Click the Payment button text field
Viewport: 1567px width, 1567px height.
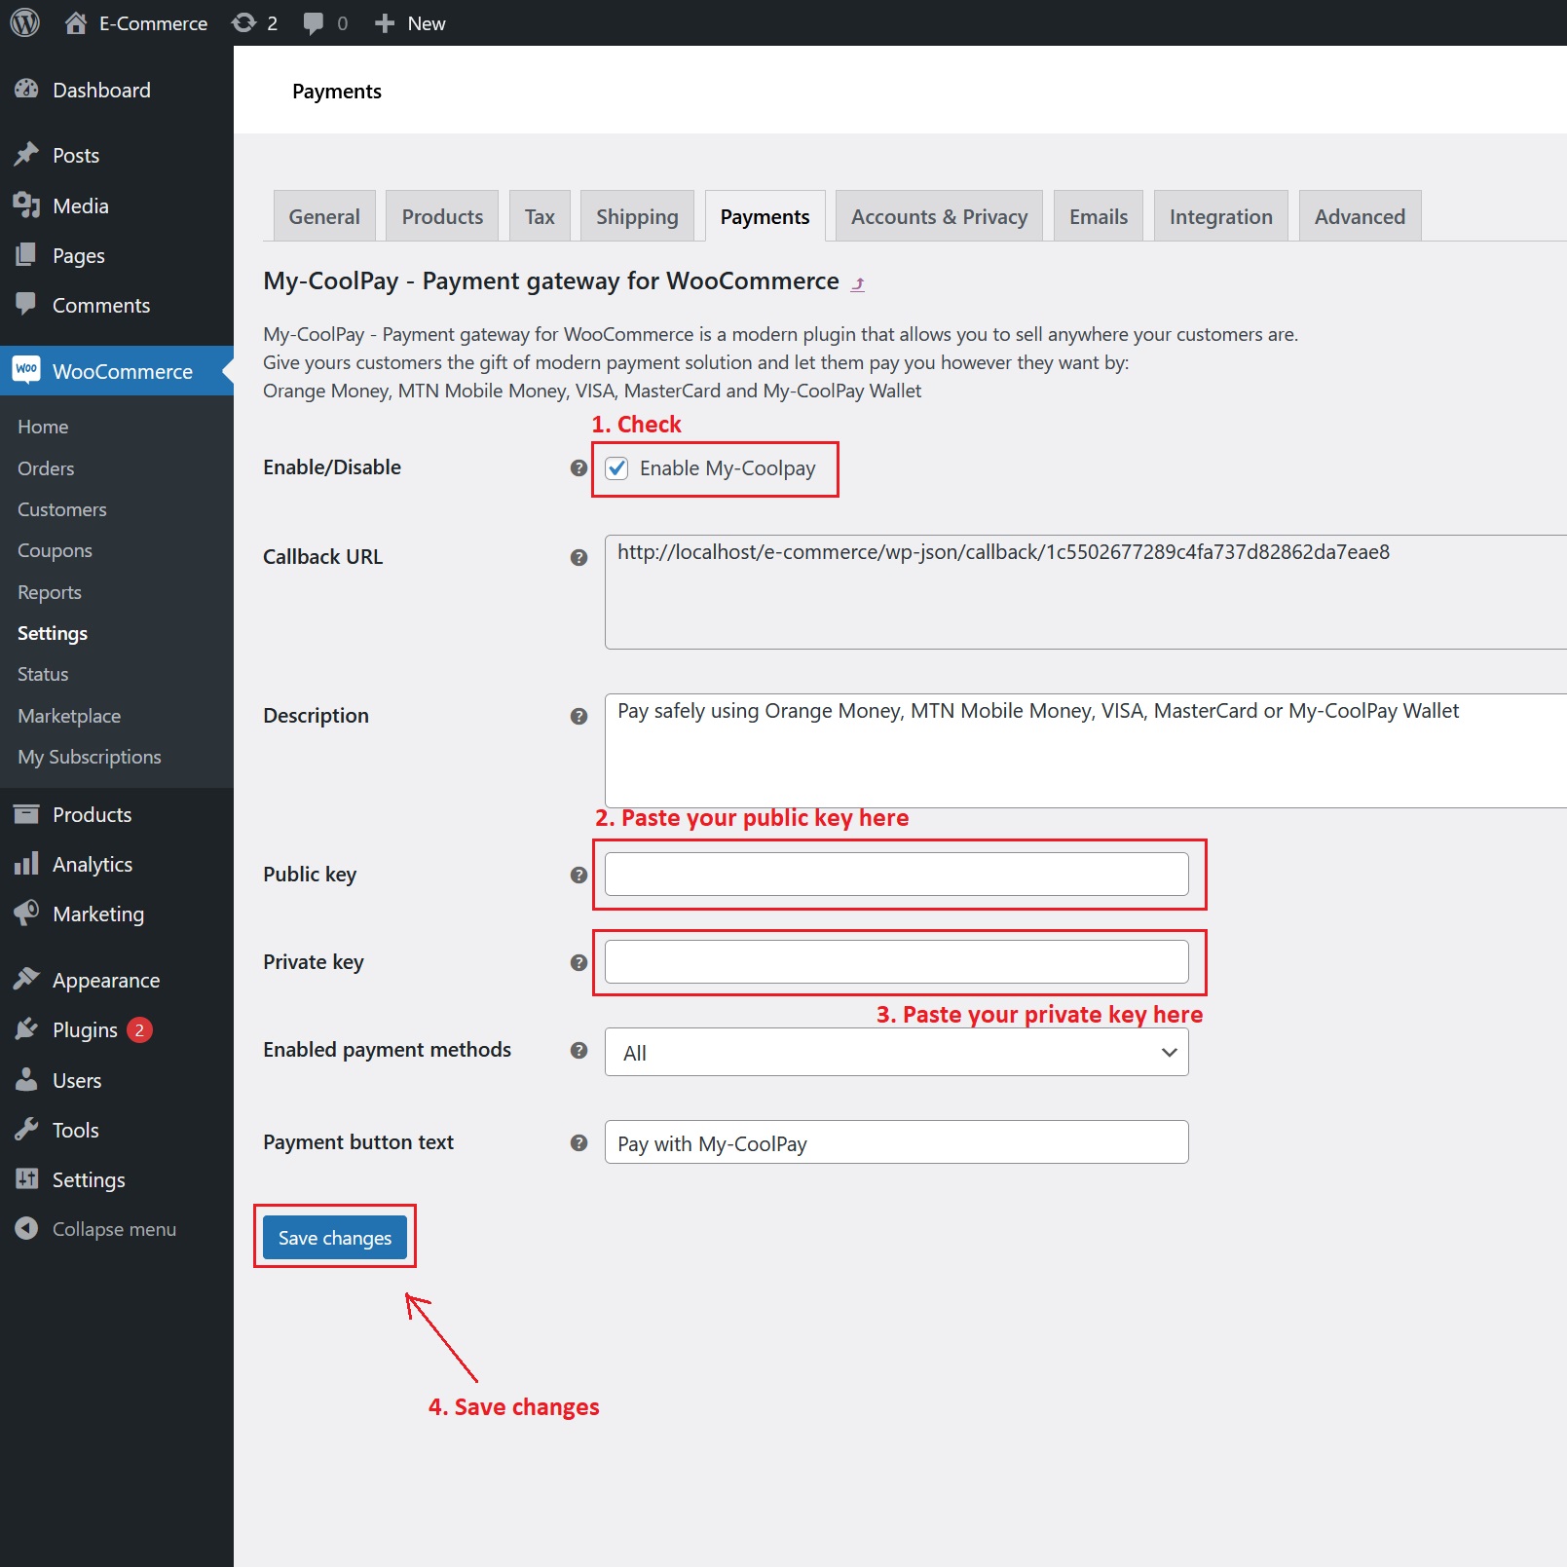coord(896,1141)
